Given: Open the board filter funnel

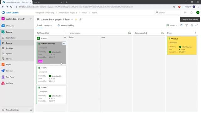Looking at the screenshot, I should click(x=187, y=25).
